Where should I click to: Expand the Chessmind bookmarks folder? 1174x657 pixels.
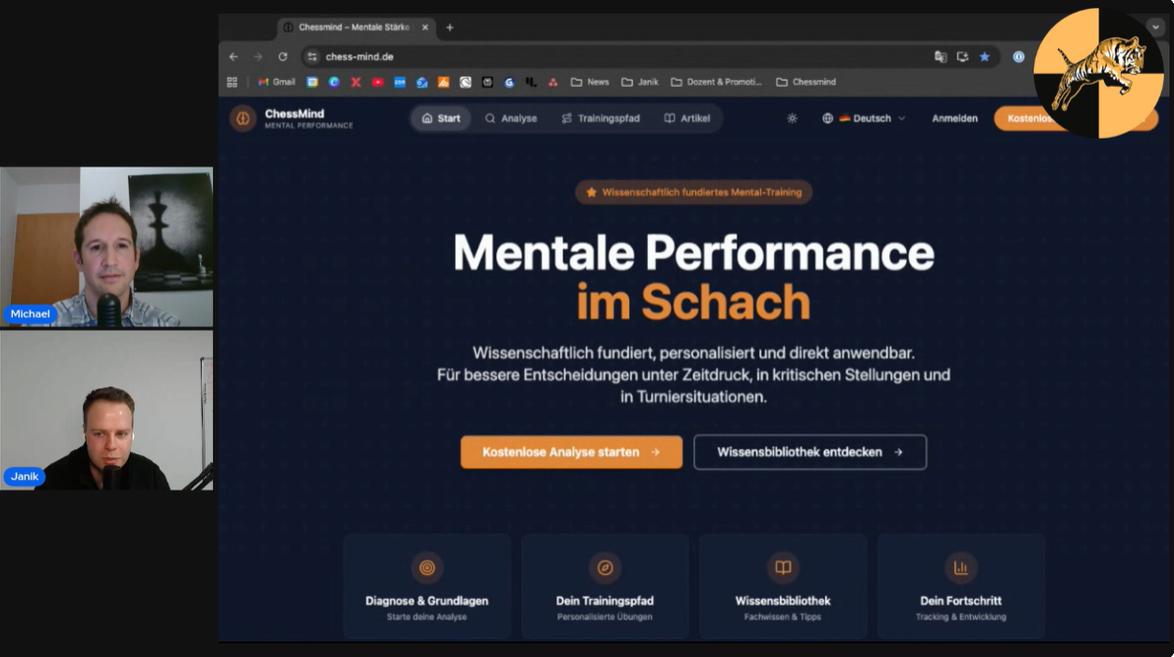(x=806, y=82)
